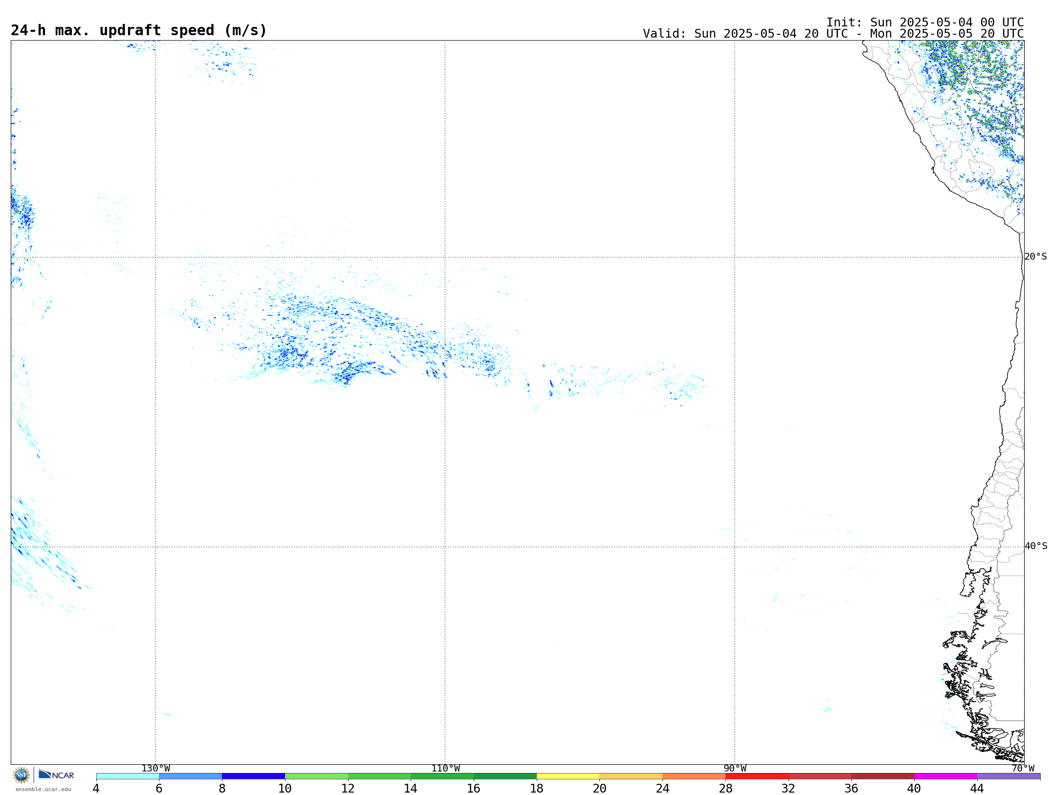Open the ensemble.ucar.edu text link
1056x795 pixels.
44,789
